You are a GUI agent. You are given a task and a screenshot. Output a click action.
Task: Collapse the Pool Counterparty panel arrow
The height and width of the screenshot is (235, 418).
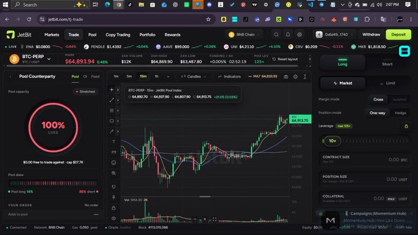(x=10, y=76)
